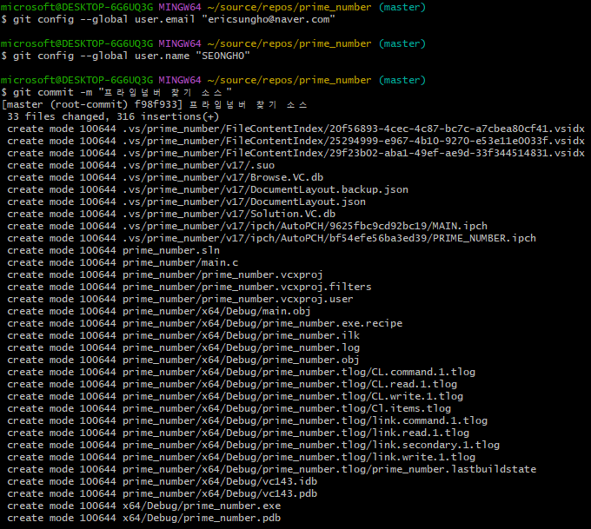Click the Solution.VC.db file line

(171, 214)
